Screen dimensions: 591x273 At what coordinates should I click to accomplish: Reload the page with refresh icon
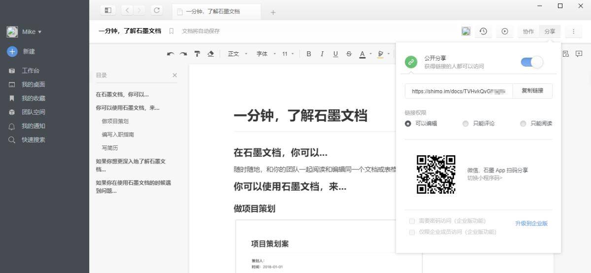pos(157,10)
